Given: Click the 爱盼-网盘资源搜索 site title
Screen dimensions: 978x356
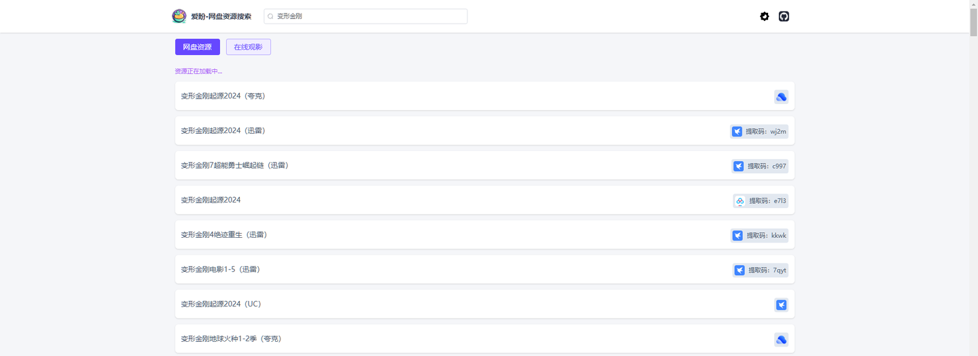Looking at the screenshot, I should (221, 16).
